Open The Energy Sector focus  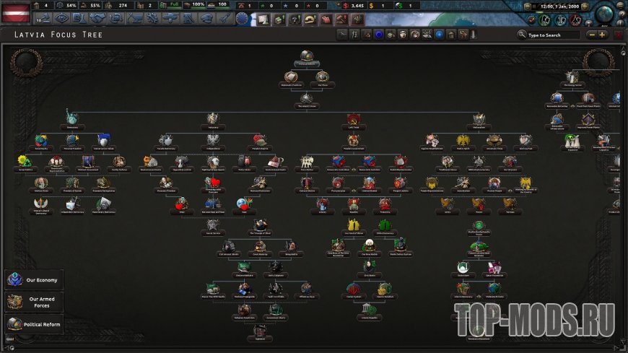click(572, 77)
